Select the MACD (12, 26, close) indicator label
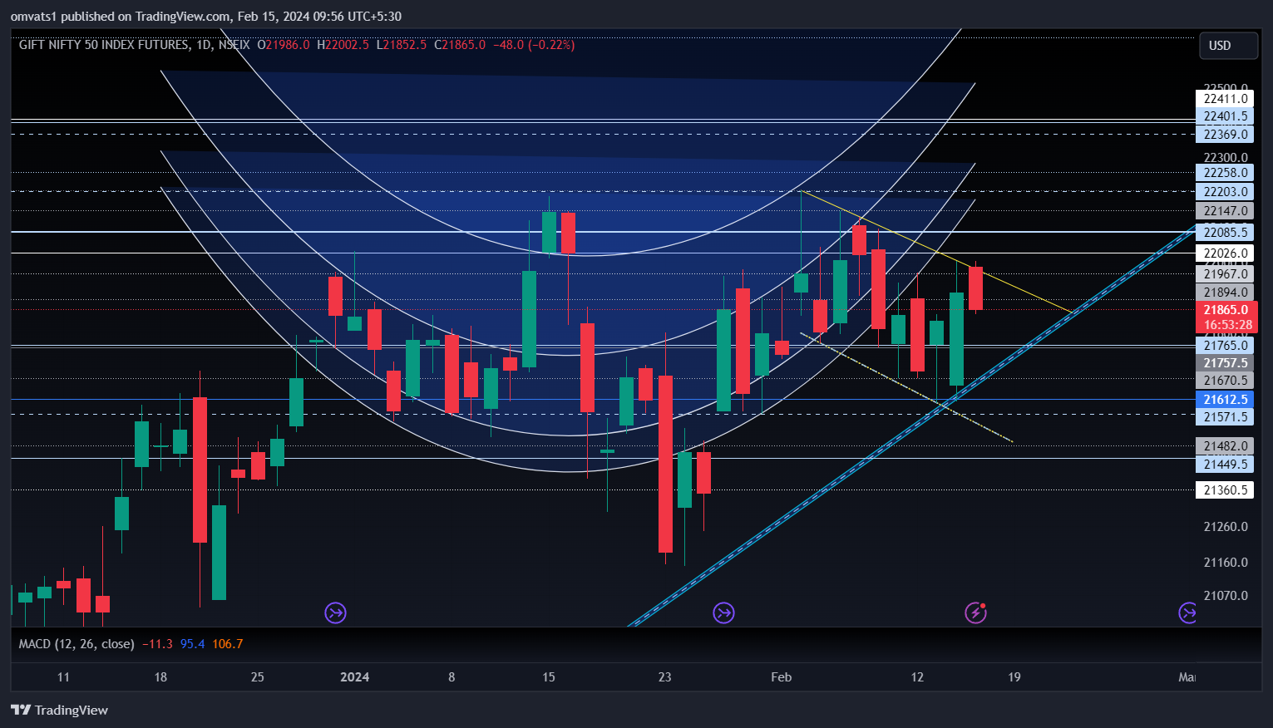The image size is (1273, 728). pos(76,644)
